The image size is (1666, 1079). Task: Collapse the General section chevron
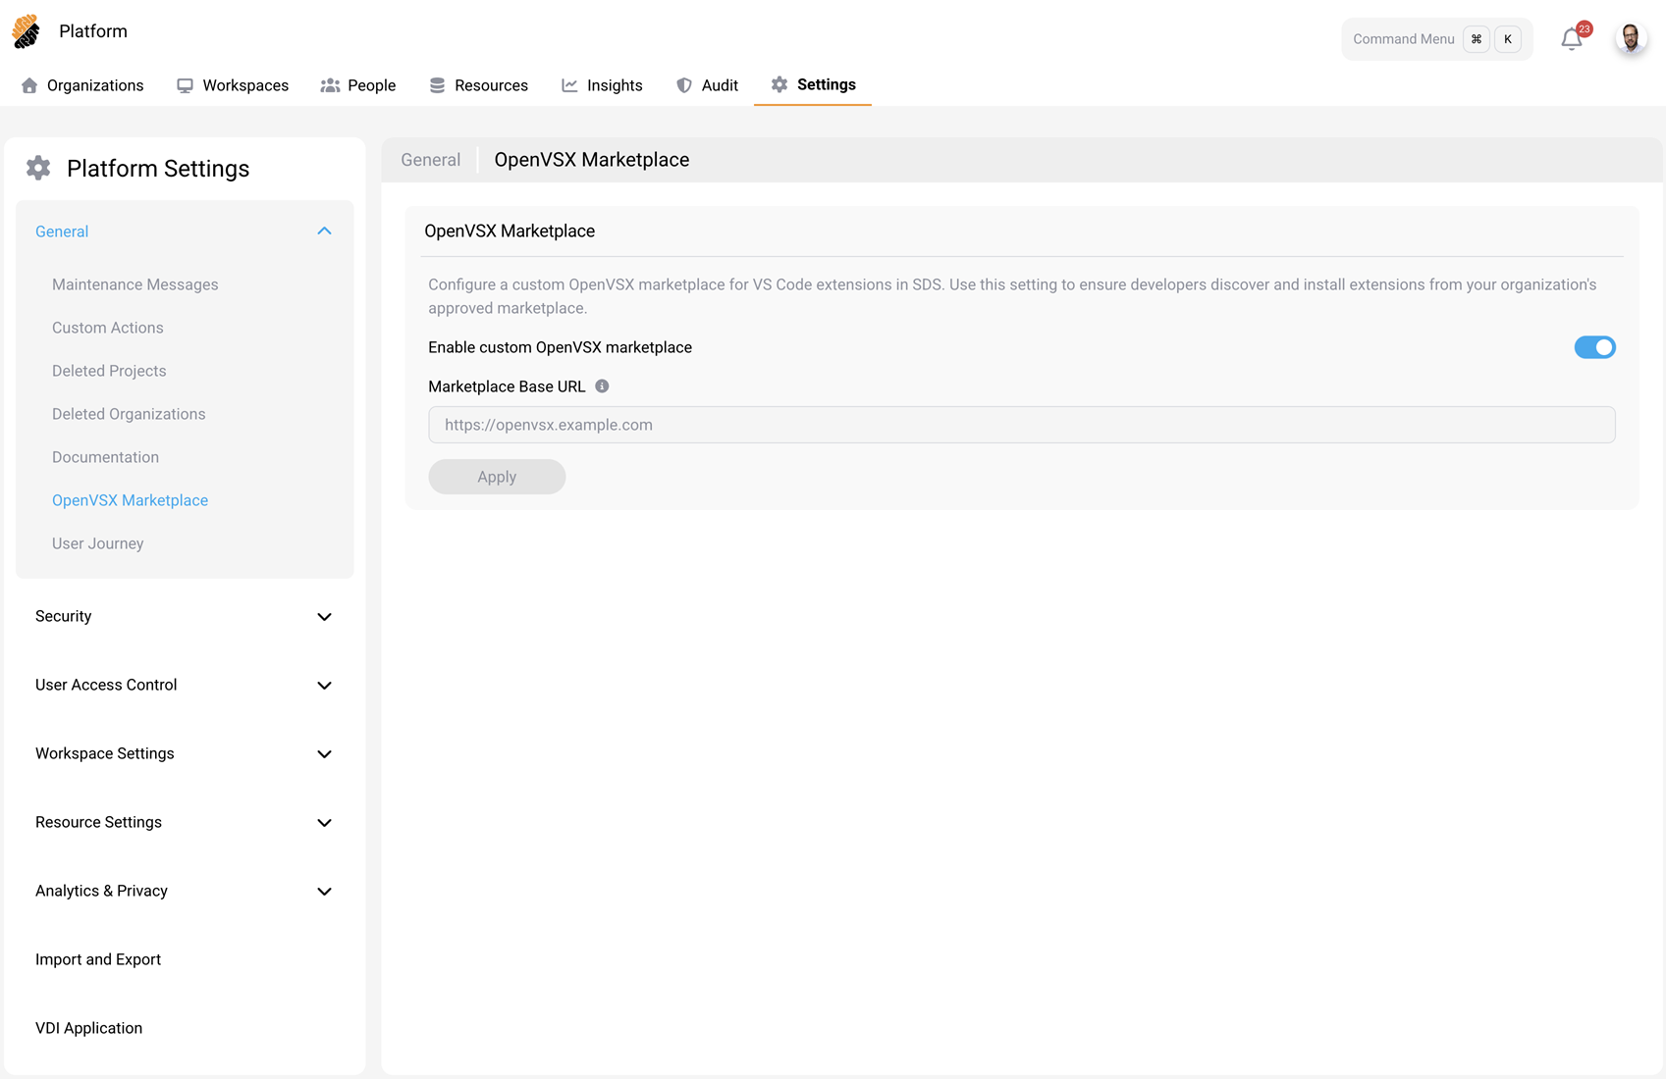[324, 231]
